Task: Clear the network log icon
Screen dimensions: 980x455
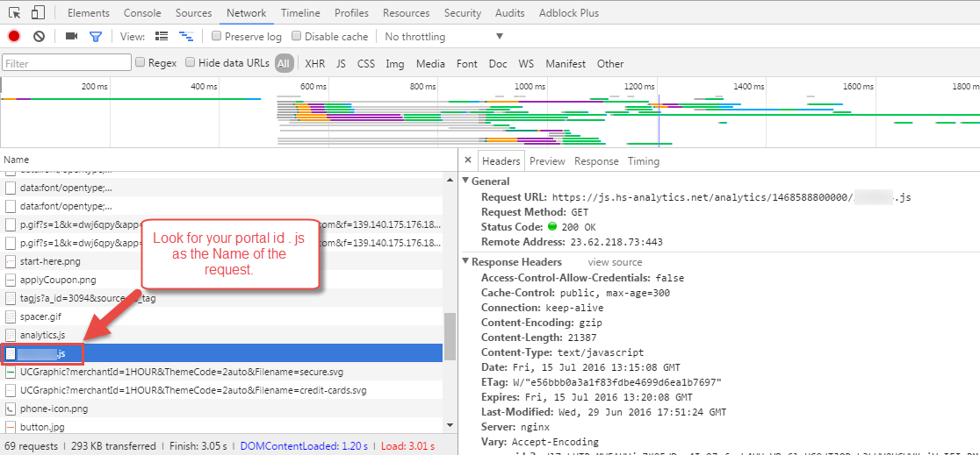Action: point(39,37)
